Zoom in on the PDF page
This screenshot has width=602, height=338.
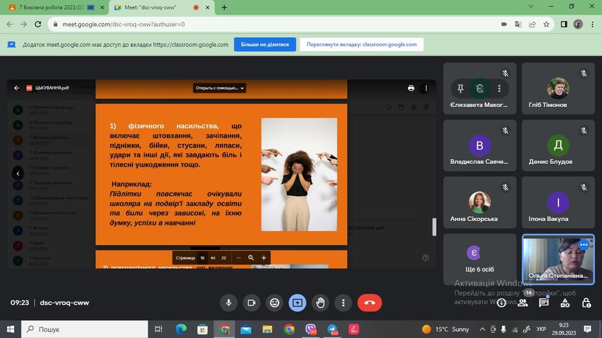click(264, 258)
